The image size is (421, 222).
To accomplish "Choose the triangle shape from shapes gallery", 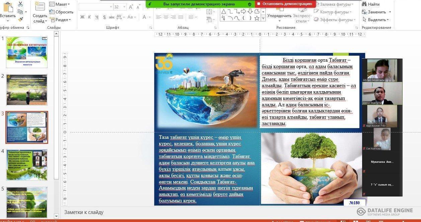I will [223, 11].
